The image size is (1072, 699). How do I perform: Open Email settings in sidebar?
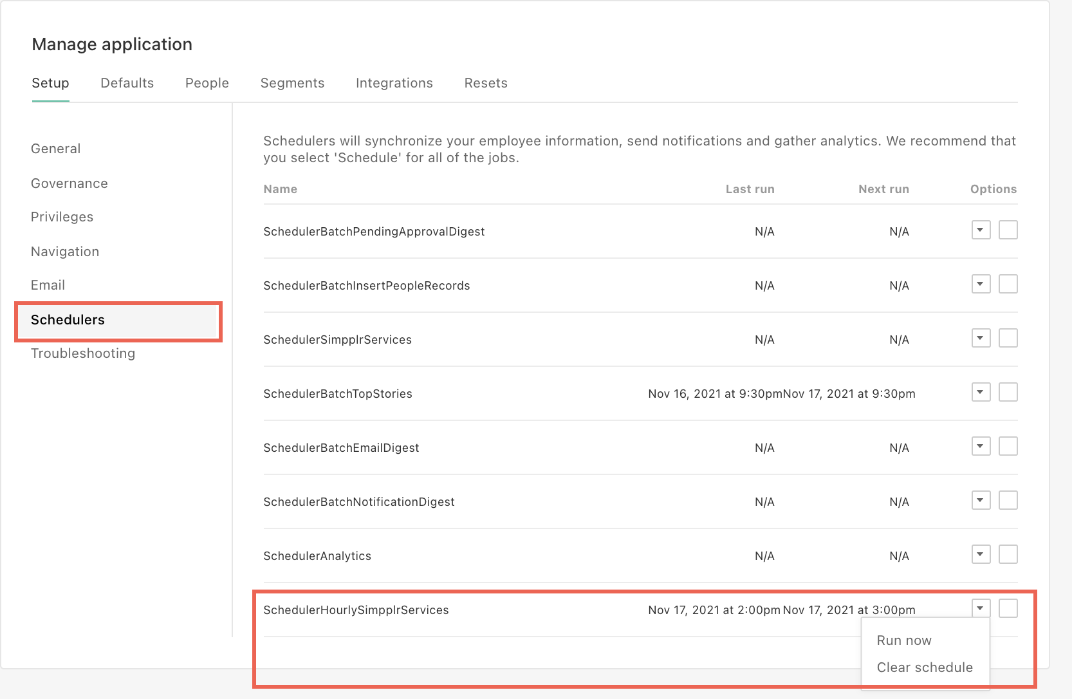[48, 285]
